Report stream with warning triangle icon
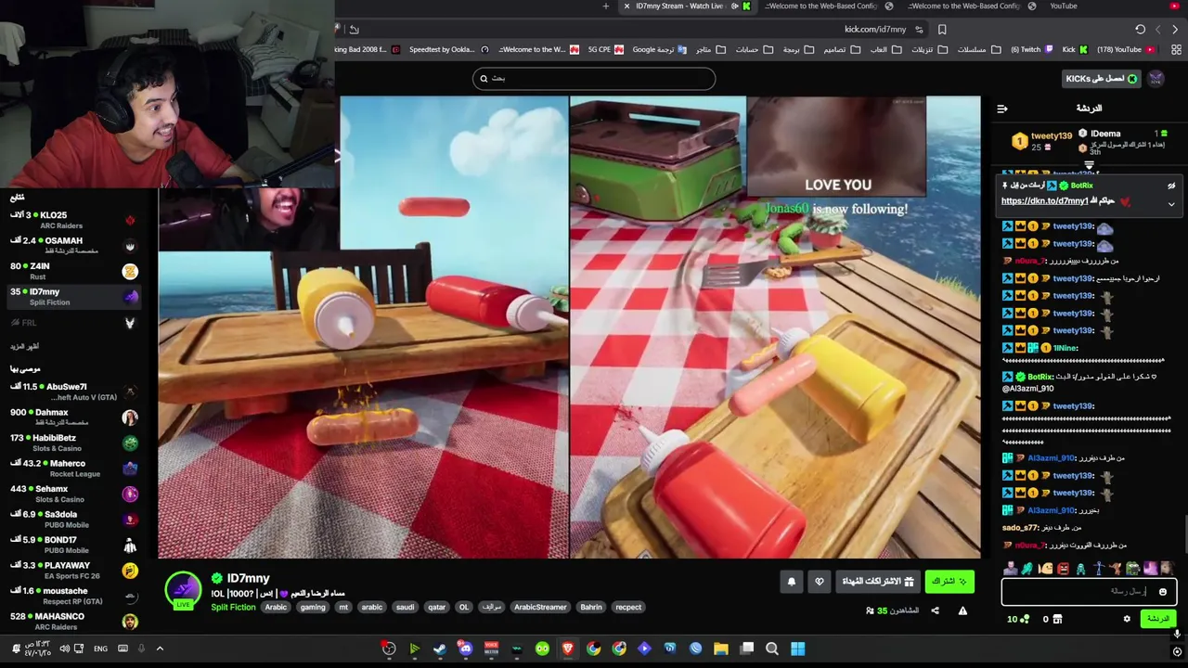 coord(962,610)
